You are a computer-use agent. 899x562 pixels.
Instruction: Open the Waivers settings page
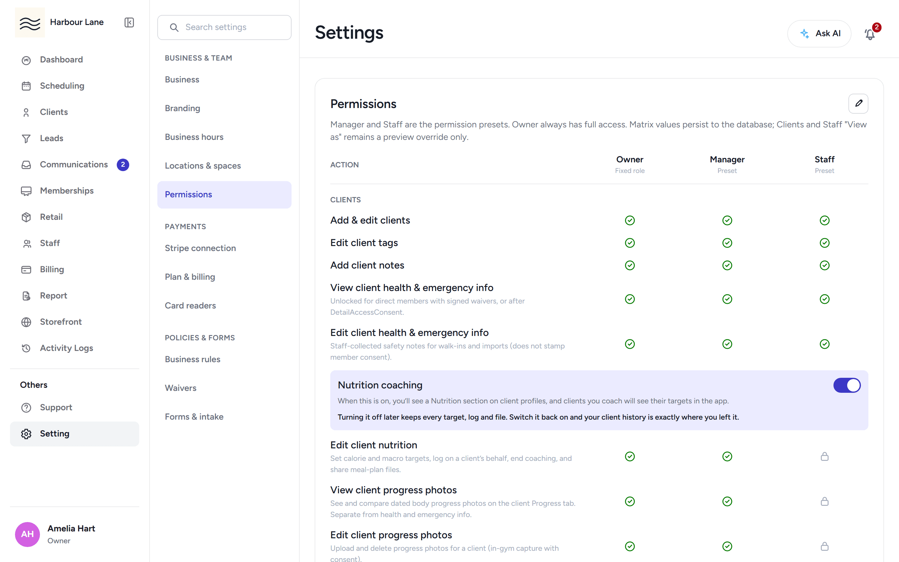pos(224,388)
